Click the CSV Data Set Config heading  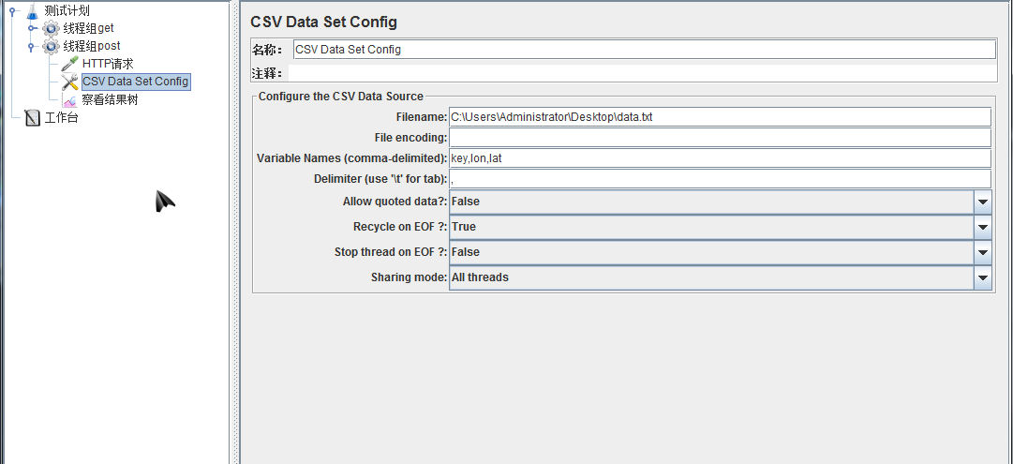[x=323, y=22]
